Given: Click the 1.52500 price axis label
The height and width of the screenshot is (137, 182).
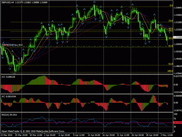Looking at the screenshot, I should coord(178,30).
